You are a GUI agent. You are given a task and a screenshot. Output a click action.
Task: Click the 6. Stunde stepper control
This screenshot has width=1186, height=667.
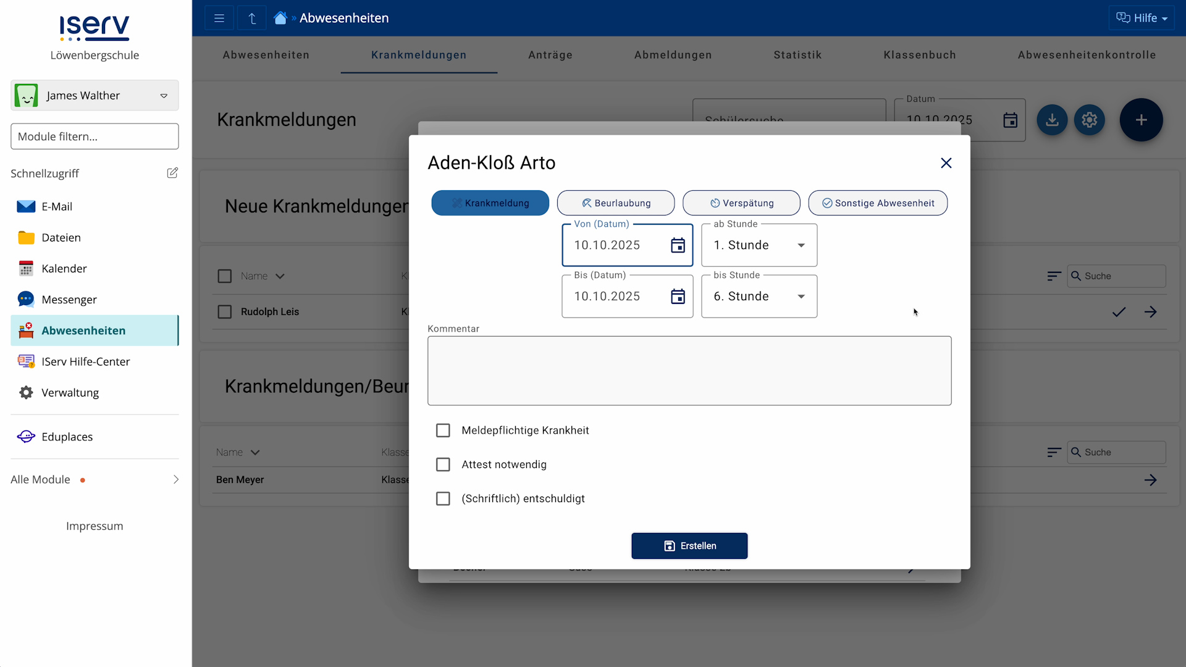click(x=802, y=296)
